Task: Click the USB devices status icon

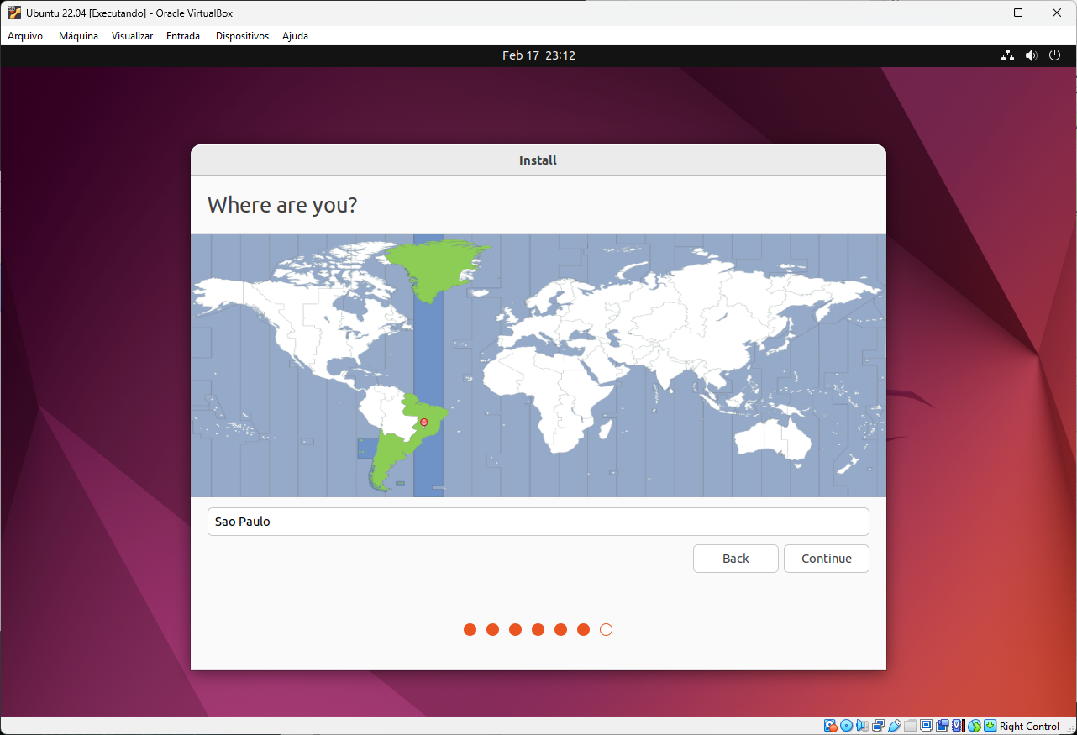Action: 895,726
